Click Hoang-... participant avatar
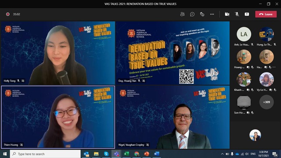The height and width of the screenshot is (158, 281). click(x=244, y=57)
